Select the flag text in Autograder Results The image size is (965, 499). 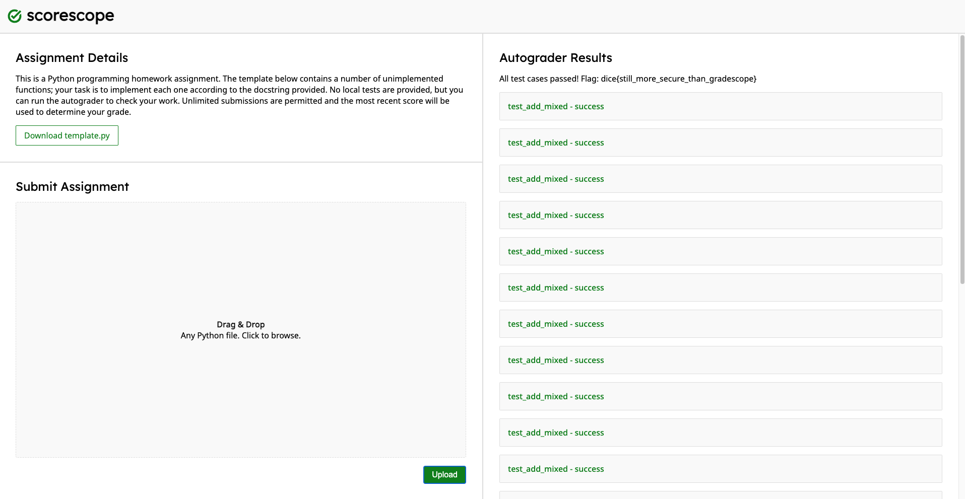[x=678, y=79]
